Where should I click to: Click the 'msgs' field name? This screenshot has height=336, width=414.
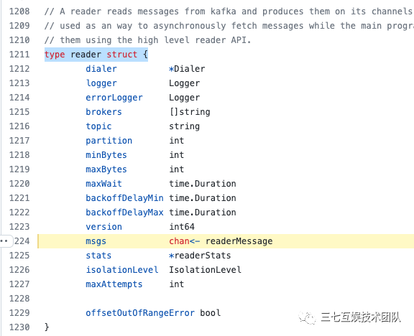pyautogui.click(x=96, y=241)
